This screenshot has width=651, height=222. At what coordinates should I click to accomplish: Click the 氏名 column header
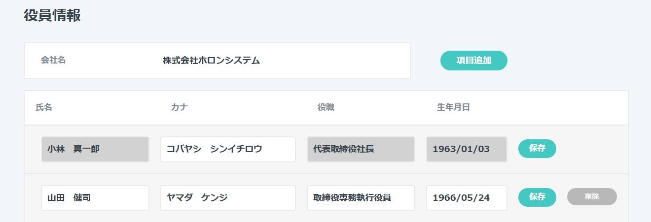pos(44,107)
